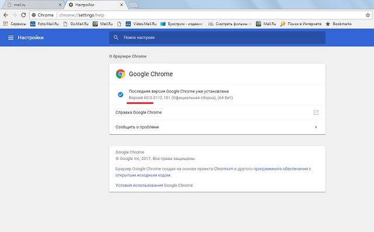Click the blue up-to-date check mark icon
374x232 pixels.
tap(120, 94)
